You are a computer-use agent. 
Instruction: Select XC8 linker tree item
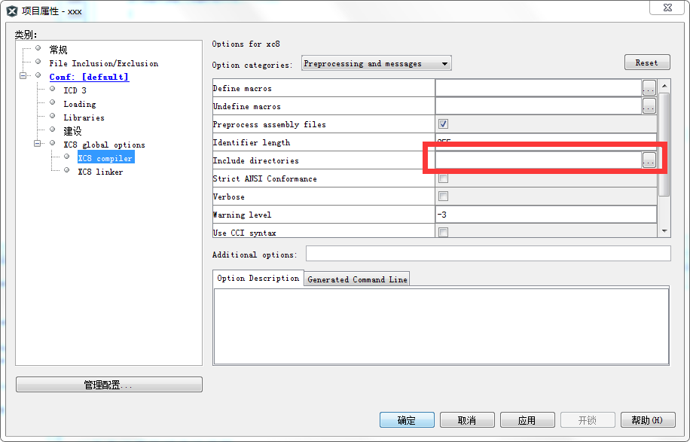click(x=100, y=172)
